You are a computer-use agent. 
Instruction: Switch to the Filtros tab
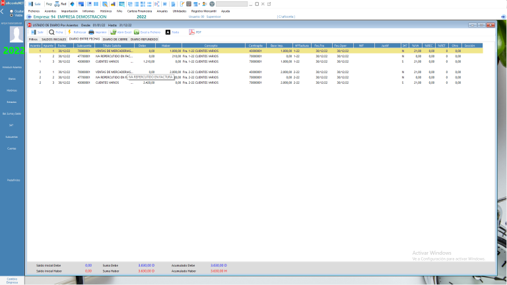click(33, 39)
